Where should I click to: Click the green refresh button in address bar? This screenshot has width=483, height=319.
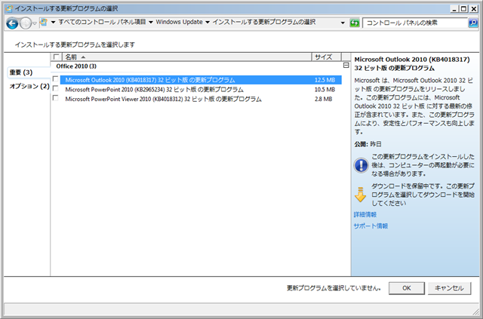click(x=354, y=23)
